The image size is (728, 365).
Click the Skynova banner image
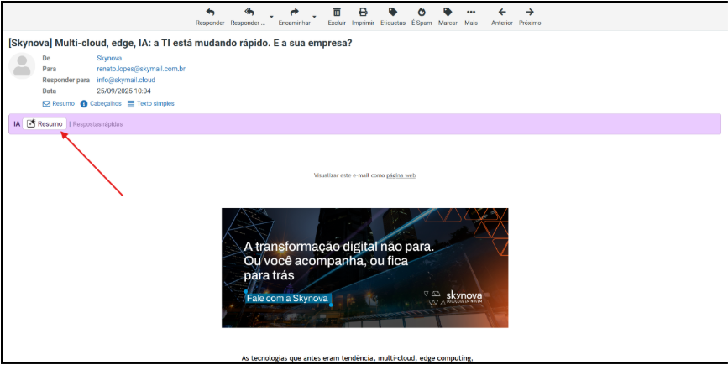(x=364, y=267)
